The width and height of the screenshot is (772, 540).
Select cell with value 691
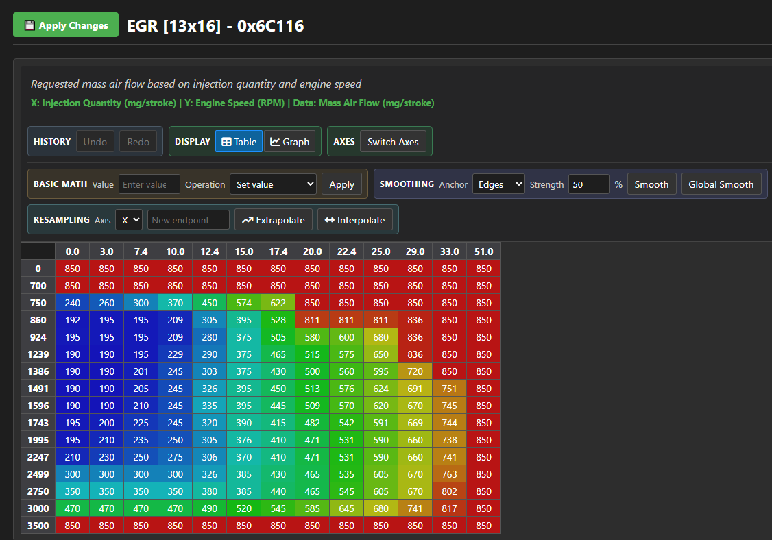(x=415, y=389)
